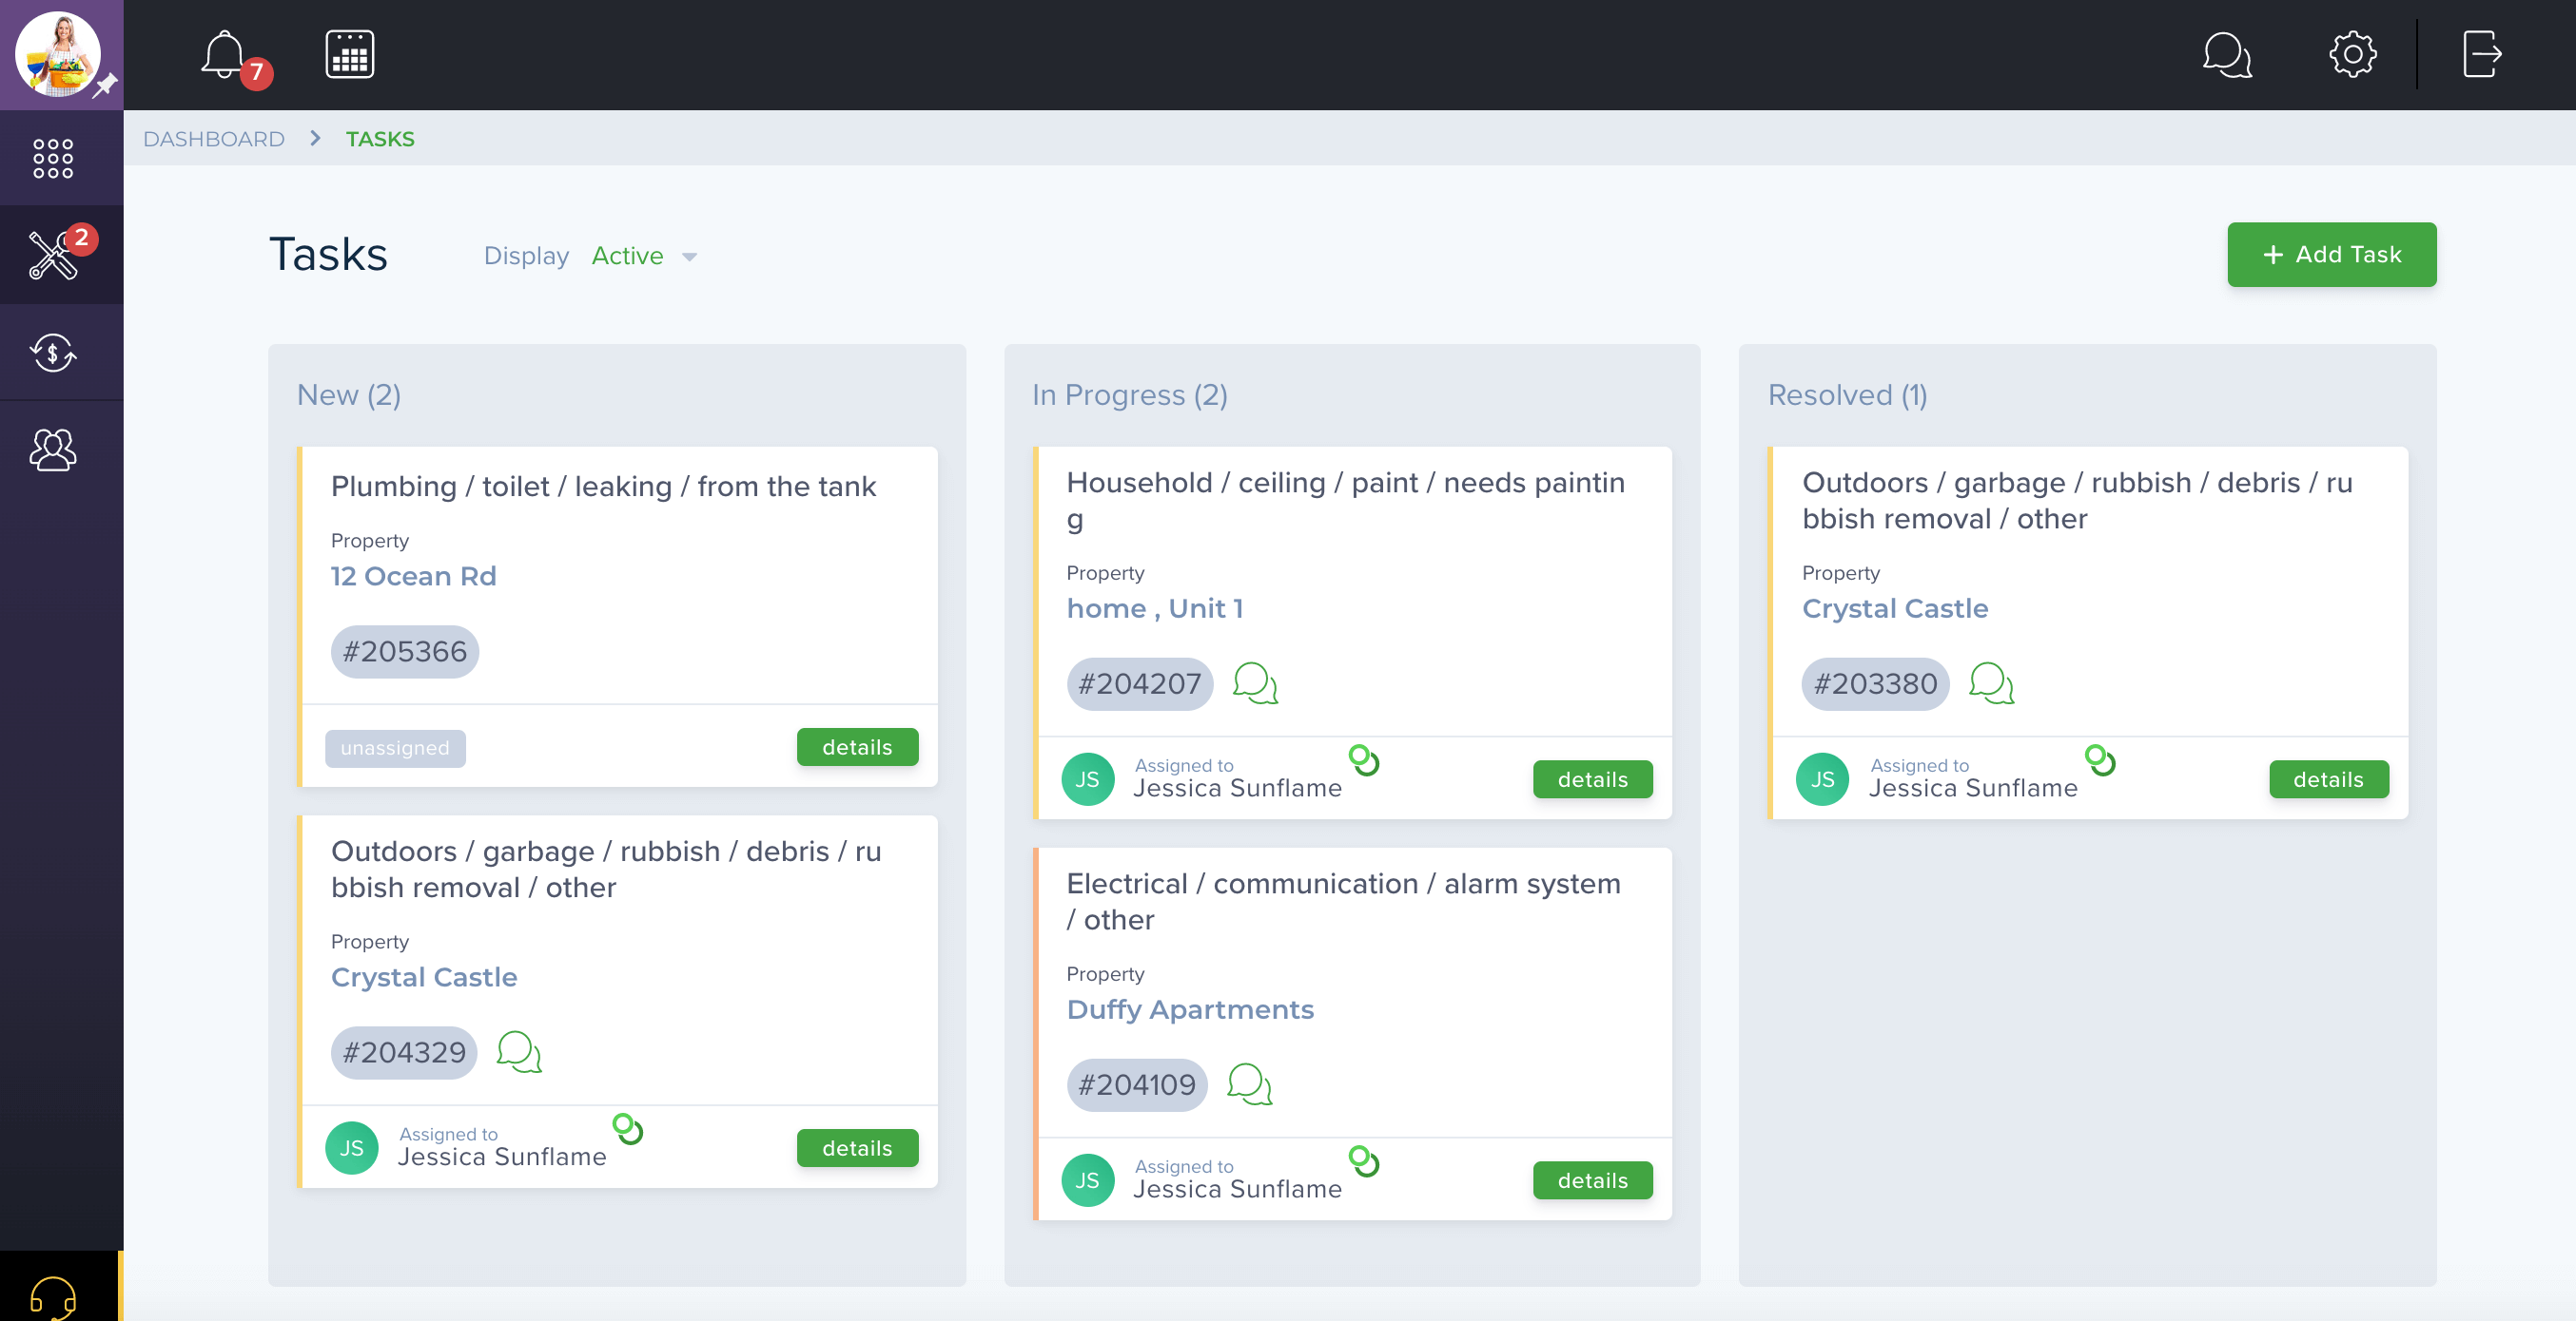Click task number #204329
The width and height of the screenshot is (2576, 1321).
(x=404, y=1052)
